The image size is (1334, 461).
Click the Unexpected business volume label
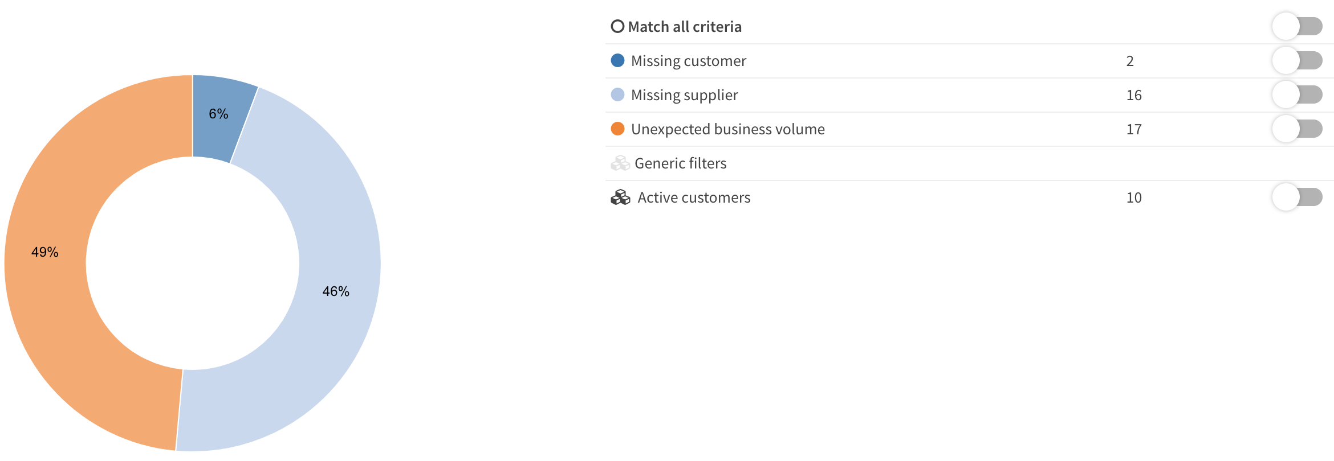727,129
